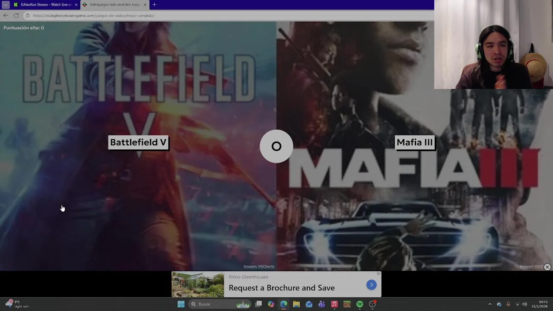Viewport: 553px width, 311px height.
Task: Click the greenhouse ad thumbnail image
Action: pyautogui.click(x=198, y=284)
